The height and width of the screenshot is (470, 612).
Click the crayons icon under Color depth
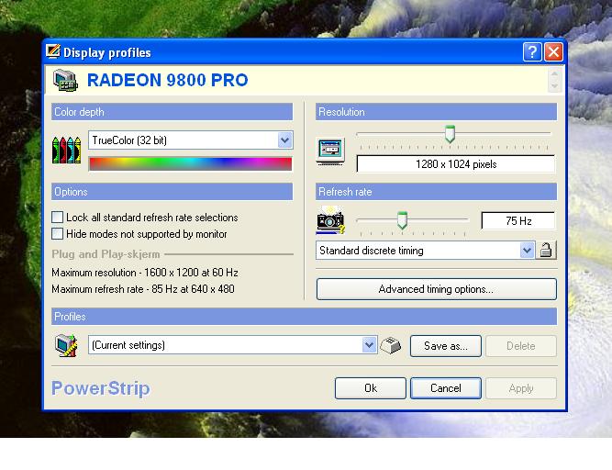[66, 150]
